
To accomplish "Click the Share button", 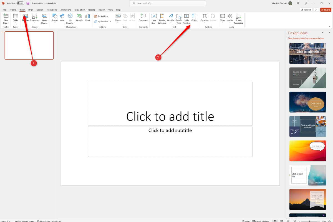I will click(x=325, y=9).
